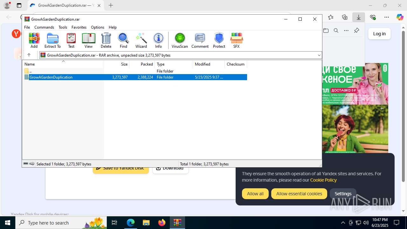Open the Cookie Policy link
407x229 pixels.
(x=323, y=180)
